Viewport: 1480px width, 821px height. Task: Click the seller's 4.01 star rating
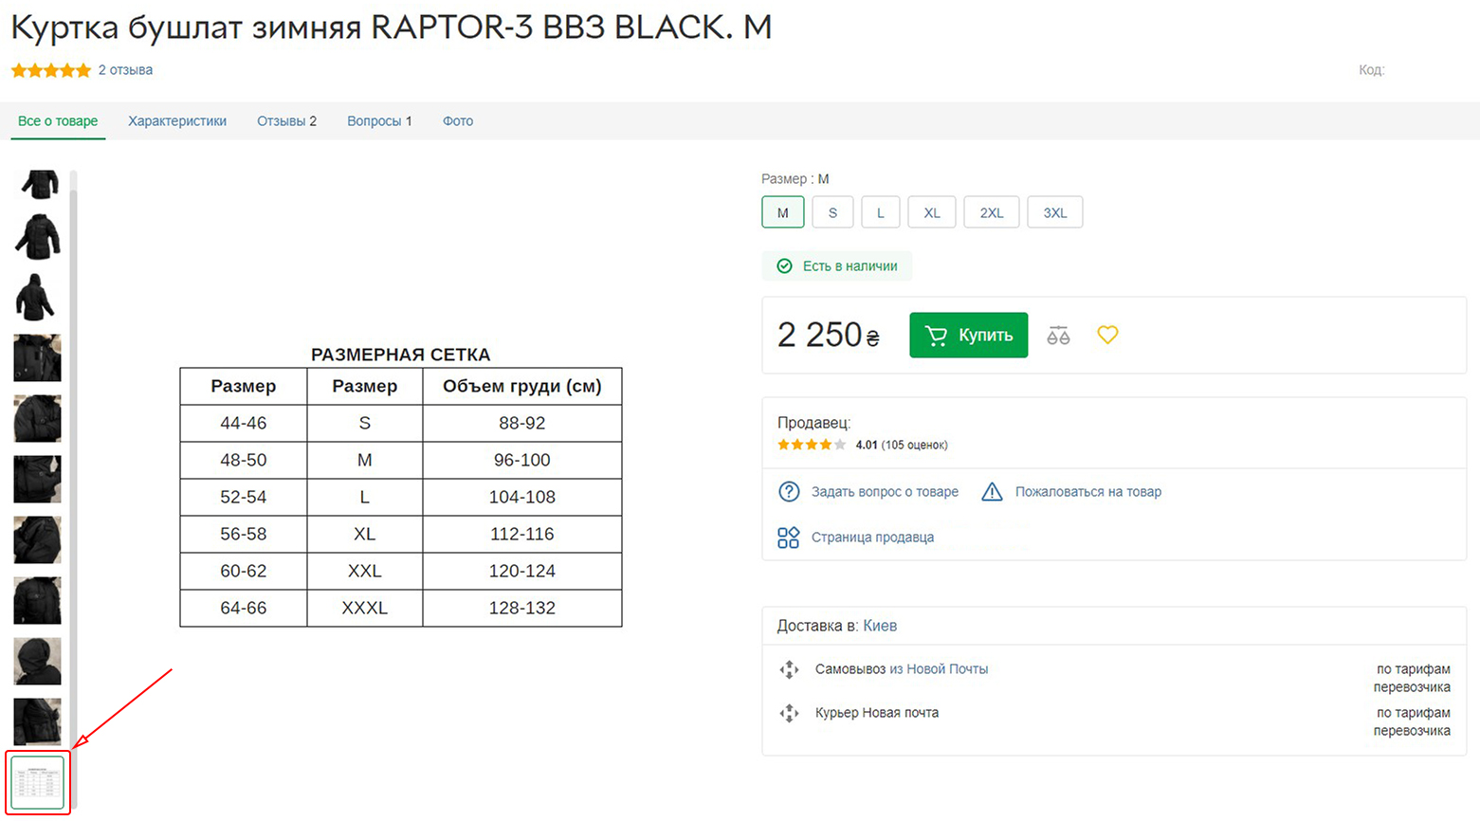point(812,445)
